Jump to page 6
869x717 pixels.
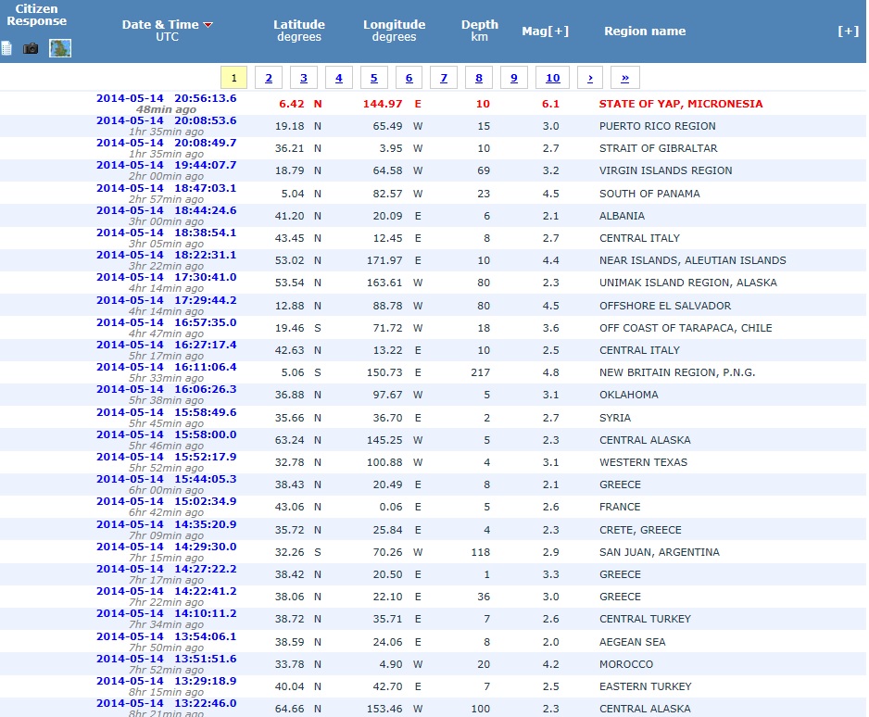409,78
